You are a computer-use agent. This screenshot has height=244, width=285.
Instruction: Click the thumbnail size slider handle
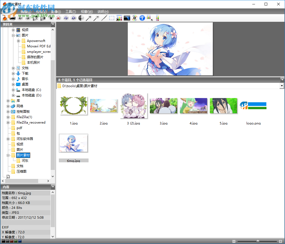click(x=258, y=241)
